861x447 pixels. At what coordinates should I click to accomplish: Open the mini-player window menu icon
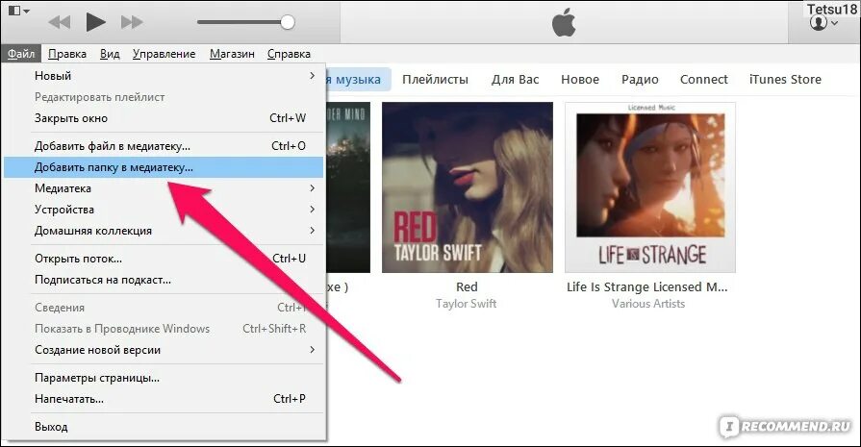(x=18, y=10)
